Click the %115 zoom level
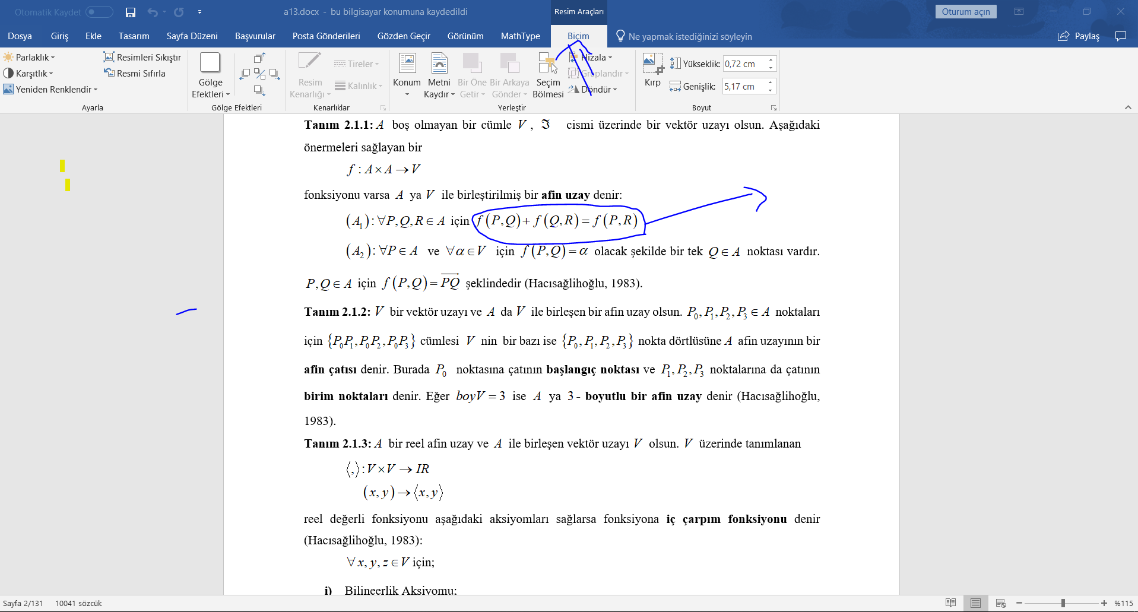Image resolution: width=1138 pixels, height=612 pixels. tap(1124, 603)
